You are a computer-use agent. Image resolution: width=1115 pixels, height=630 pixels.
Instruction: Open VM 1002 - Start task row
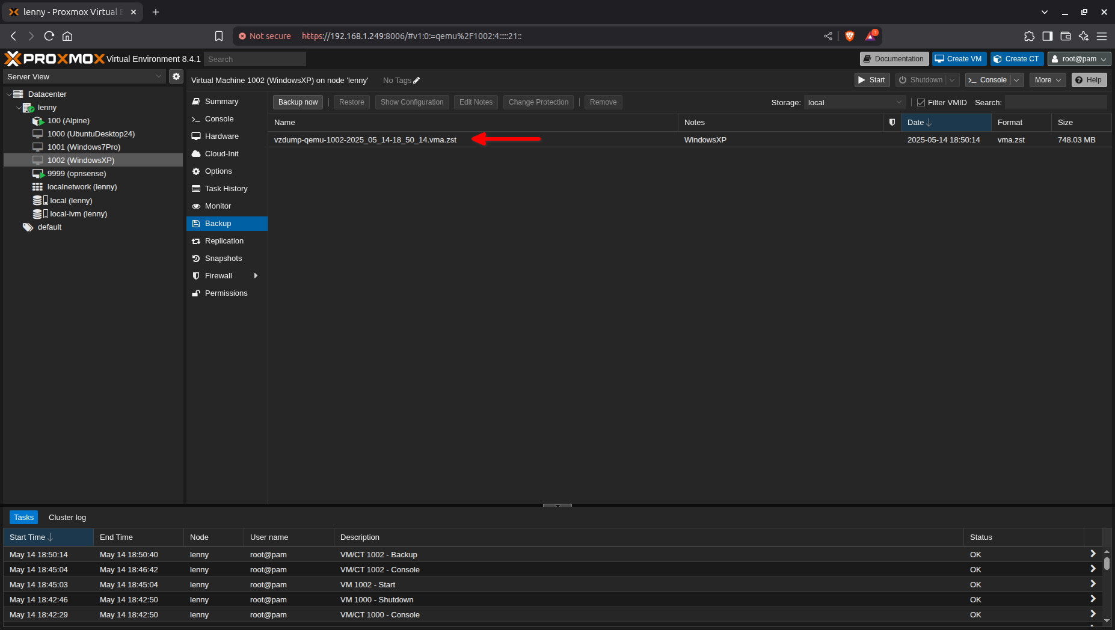click(552, 584)
